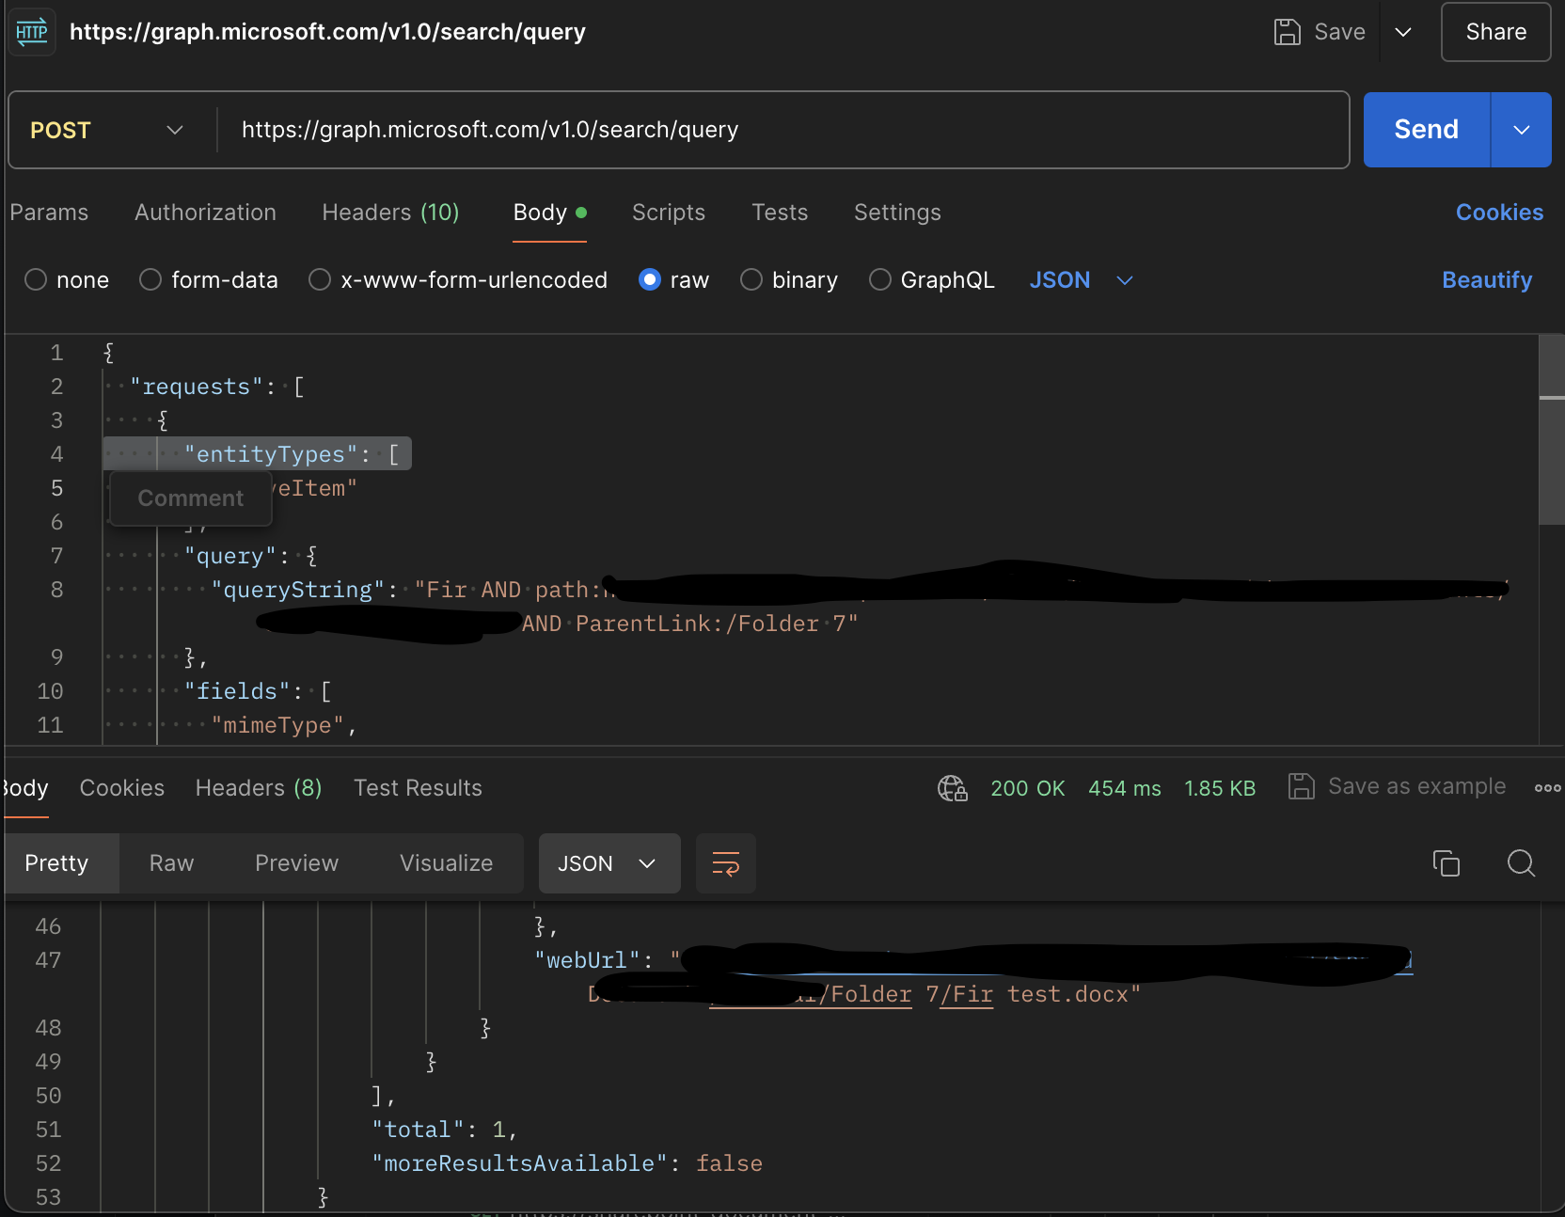This screenshot has width=1565, height=1217.
Task: Open the Headers (10) request tab
Action: click(x=390, y=213)
